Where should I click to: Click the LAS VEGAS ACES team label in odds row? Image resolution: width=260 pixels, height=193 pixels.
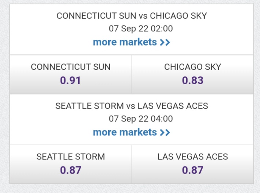193,157
